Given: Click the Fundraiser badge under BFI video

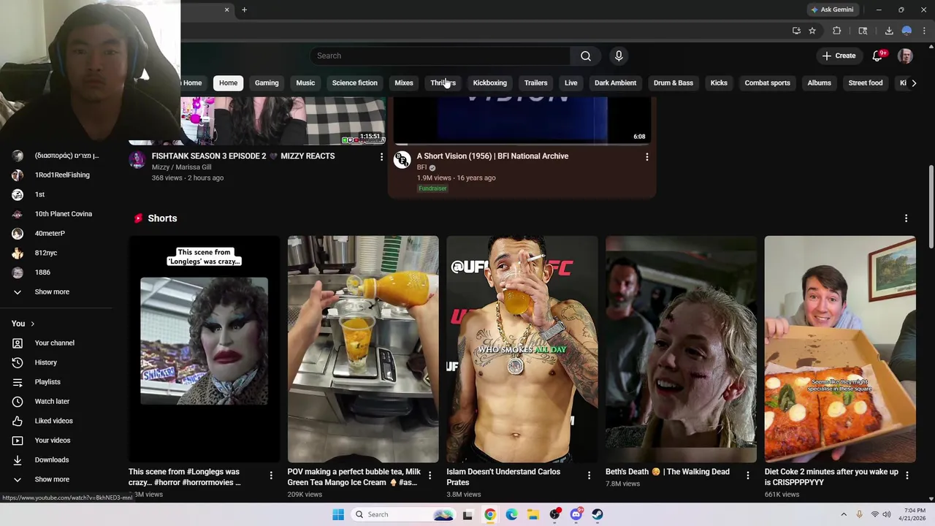Looking at the screenshot, I should [432, 188].
